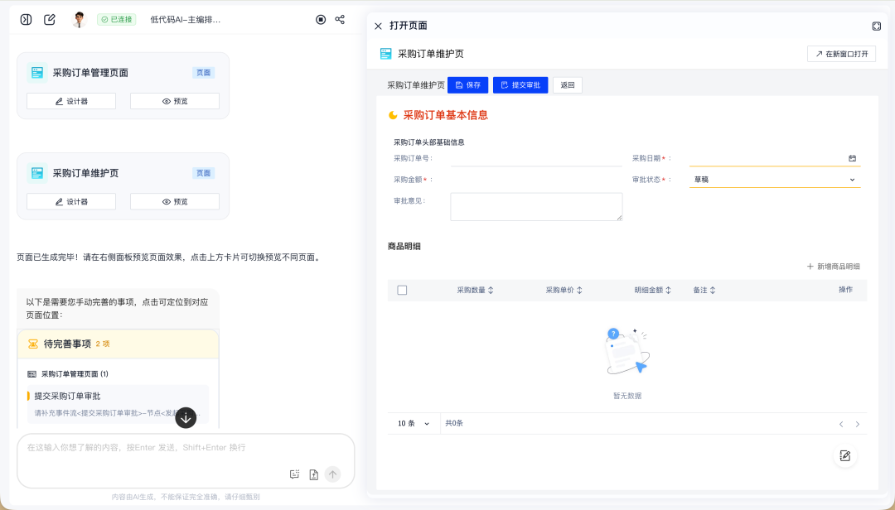
Task: Click the 采购订单头部基础信息 label
Action: [x=428, y=142]
